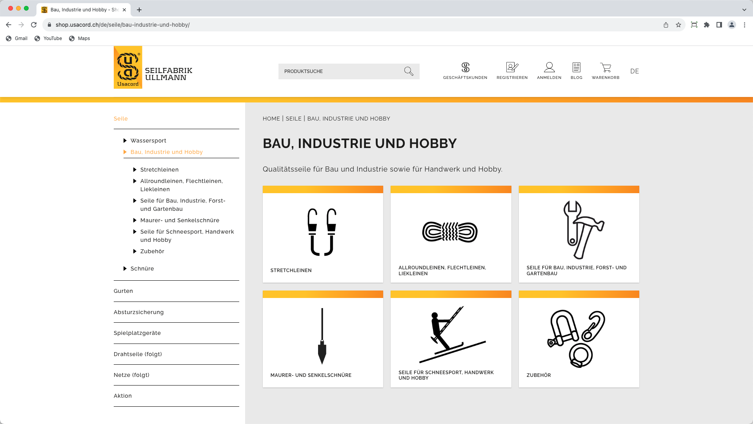The height and width of the screenshot is (424, 753).
Task: Expand the Schnüre sidebar triangle
Action: pos(125,269)
